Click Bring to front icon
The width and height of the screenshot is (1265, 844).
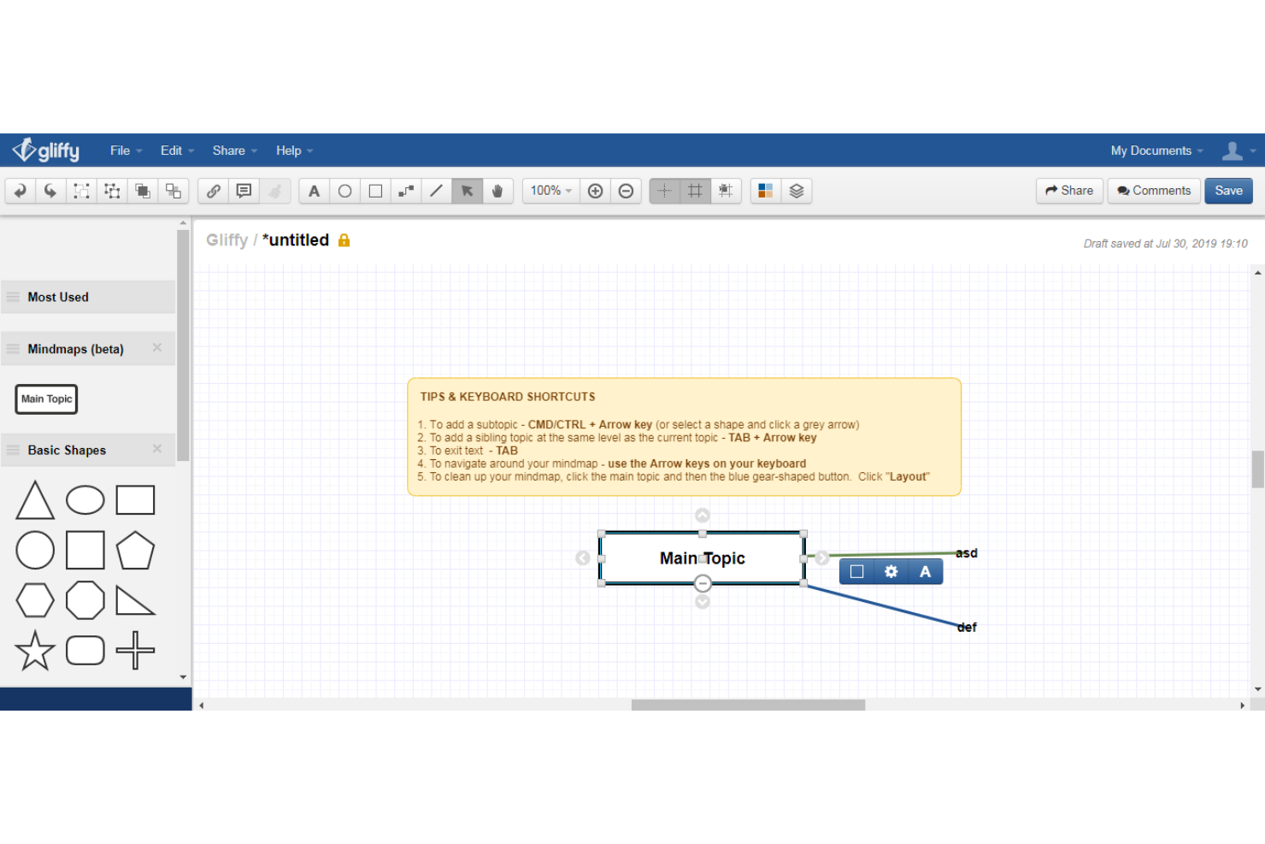143,191
